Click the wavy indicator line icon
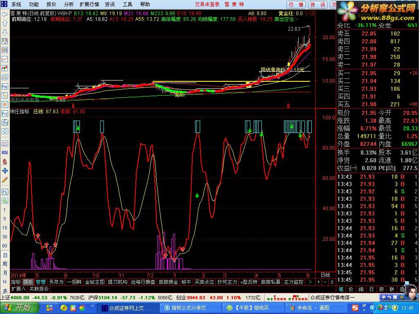The image size is (419, 314). [5, 144]
